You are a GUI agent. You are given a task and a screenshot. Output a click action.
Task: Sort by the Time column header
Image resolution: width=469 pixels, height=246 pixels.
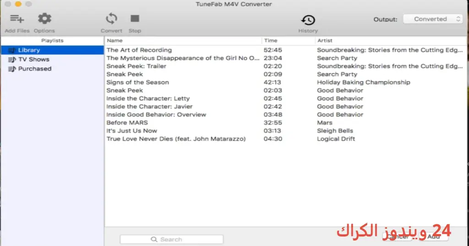[289, 41]
